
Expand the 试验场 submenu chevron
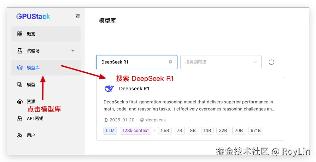[x=73, y=50]
